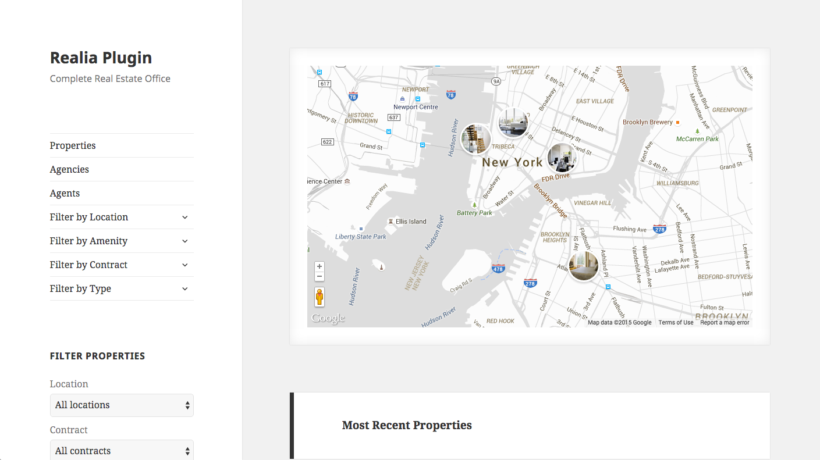Open the All locations dropdown
This screenshot has width=820, height=460.
point(122,405)
